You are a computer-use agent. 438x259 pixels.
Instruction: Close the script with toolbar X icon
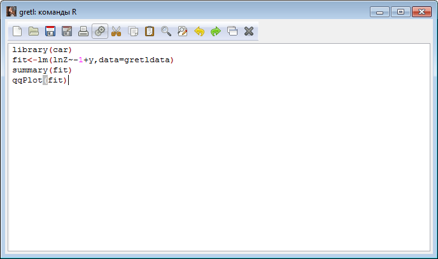point(249,31)
